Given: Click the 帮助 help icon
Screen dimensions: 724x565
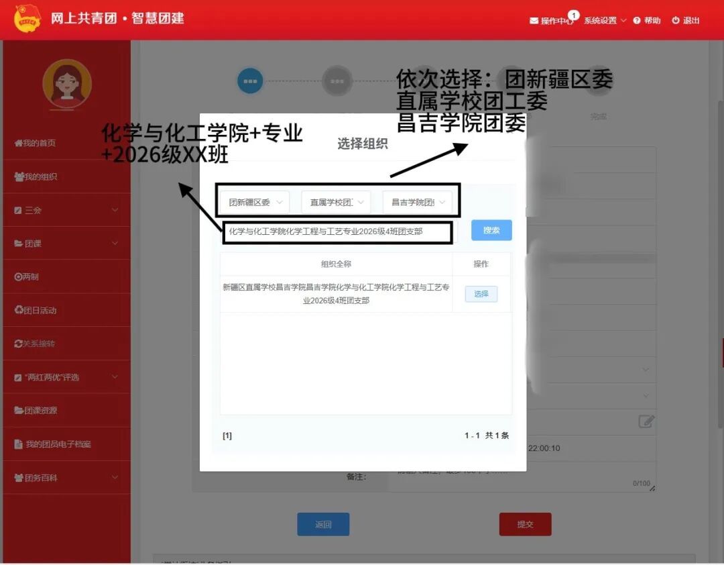Looking at the screenshot, I should [637, 20].
